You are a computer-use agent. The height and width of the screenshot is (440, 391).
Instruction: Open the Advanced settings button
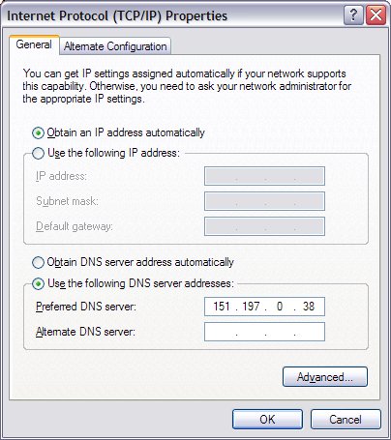[325, 376]
